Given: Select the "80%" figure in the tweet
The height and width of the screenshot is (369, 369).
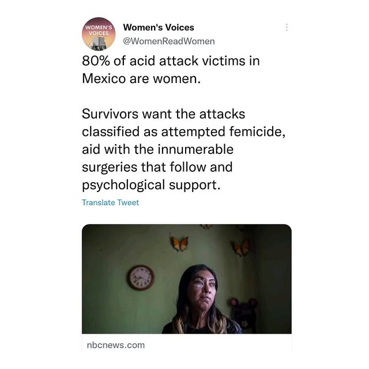Looking at the screenshot, I should pyautogui.click(x=96, y=61).
